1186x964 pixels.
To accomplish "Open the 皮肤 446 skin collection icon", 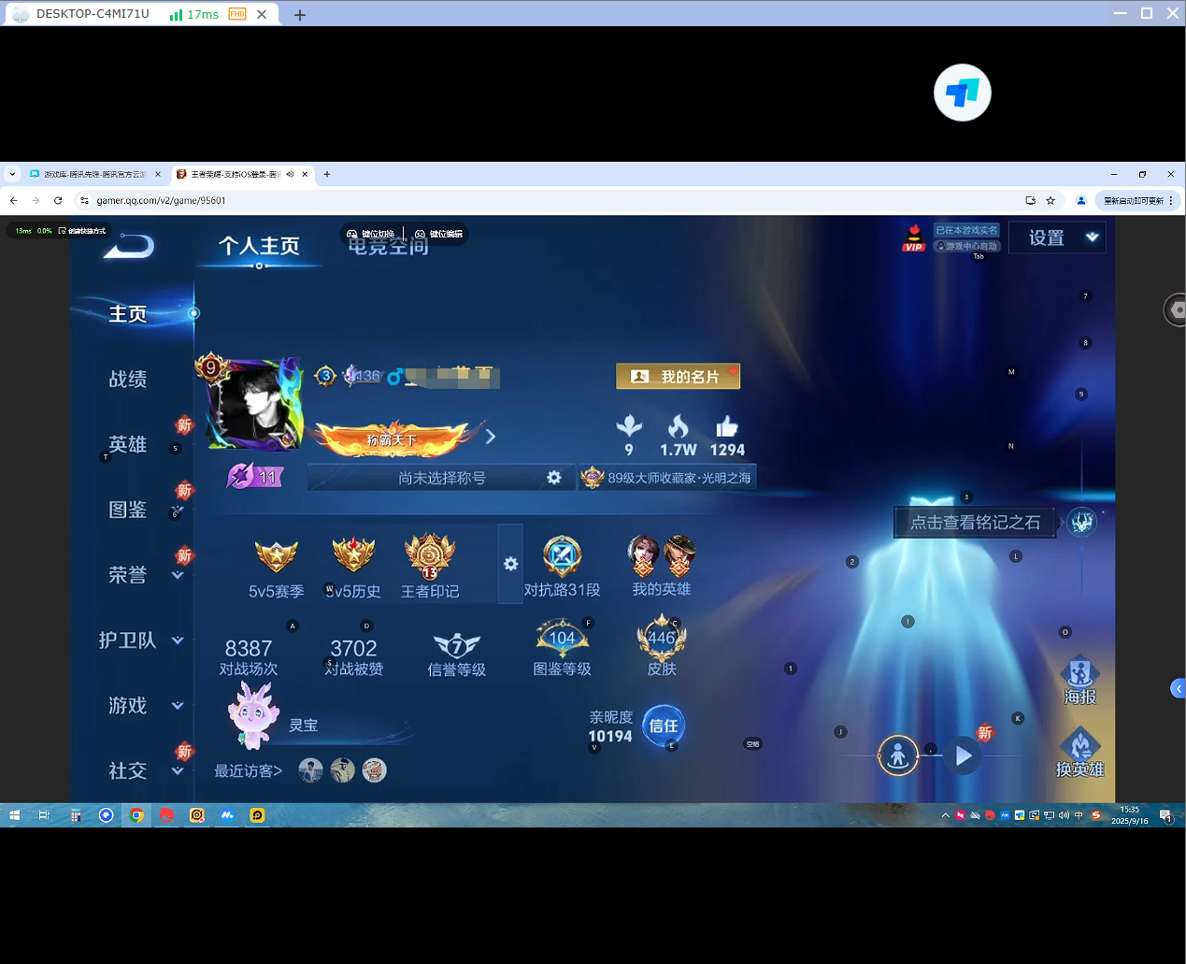I will pyautogui.click(x=662, y=639).
